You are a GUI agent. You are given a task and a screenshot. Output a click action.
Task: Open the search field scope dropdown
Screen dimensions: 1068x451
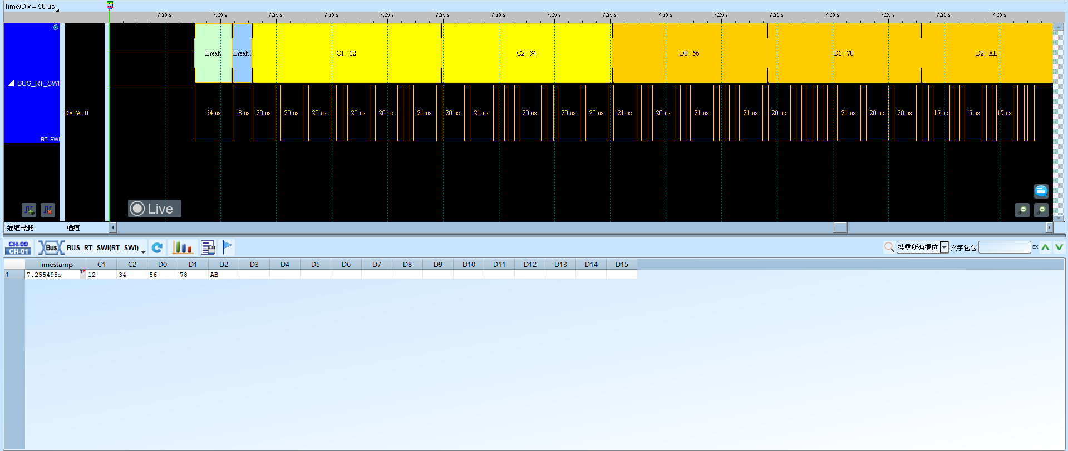(944, 247)
